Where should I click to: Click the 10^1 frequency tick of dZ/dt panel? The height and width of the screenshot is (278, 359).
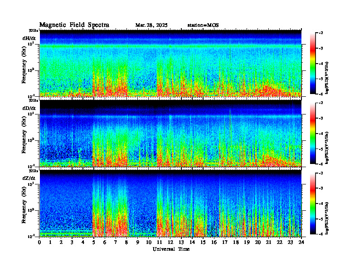click(31, 184)
